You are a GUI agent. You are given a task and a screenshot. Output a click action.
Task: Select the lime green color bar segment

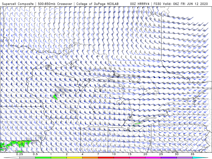[59, 158]
